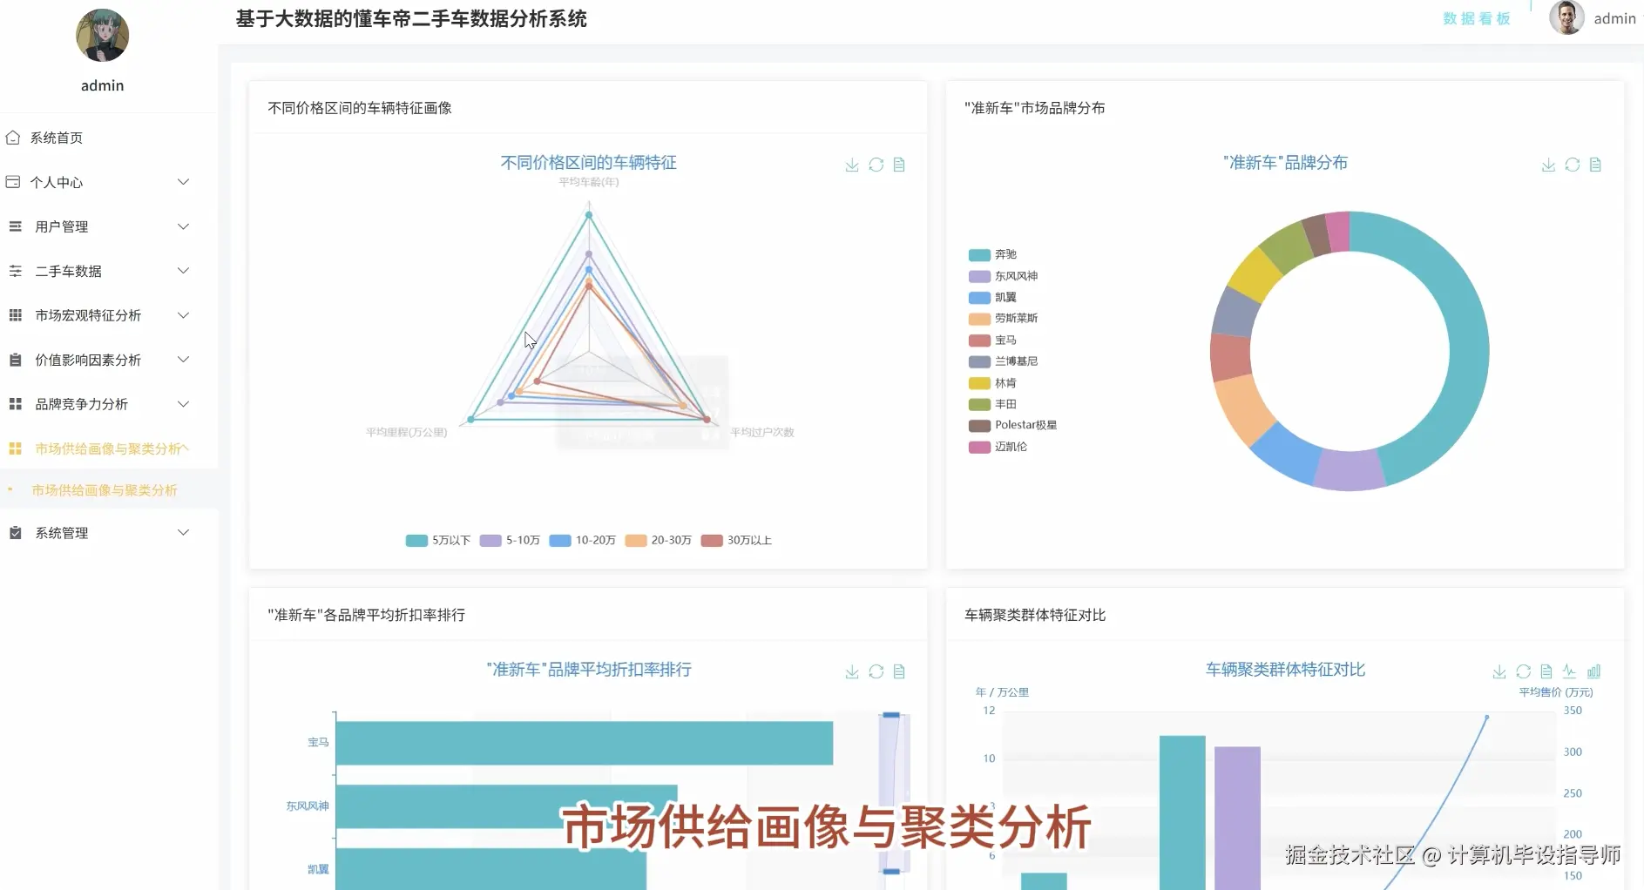Click the admin username in top bar
The height and width of the screenshot is (890, 1644).
pyautogui.click(x=1614, y=18)
